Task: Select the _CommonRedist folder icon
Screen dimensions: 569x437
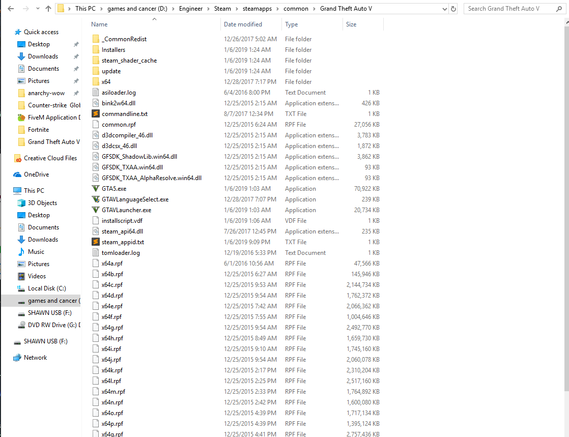Action: (x=96, y=39)
